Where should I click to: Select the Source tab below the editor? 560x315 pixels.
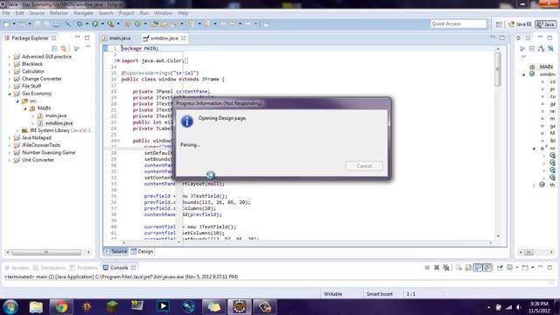pyautogui.click(x=115, y=251)
